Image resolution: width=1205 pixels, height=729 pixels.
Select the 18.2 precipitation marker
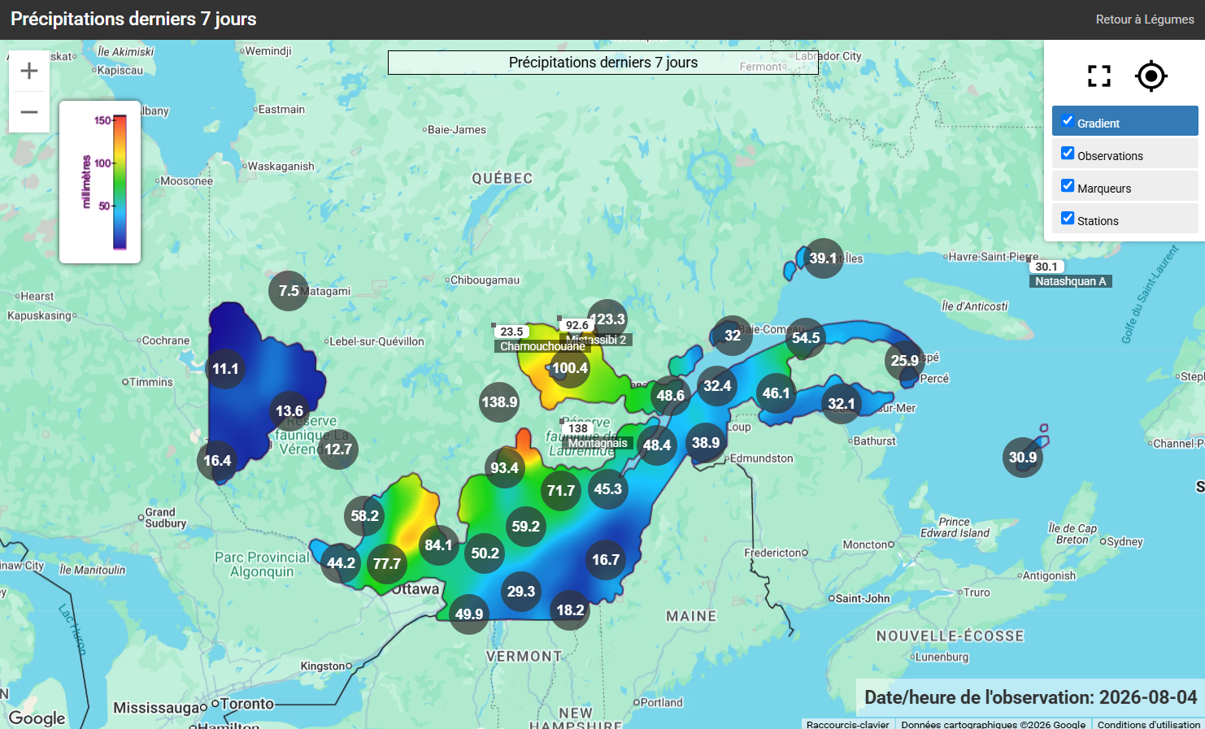pyautogui.click(x=570, y=610)
